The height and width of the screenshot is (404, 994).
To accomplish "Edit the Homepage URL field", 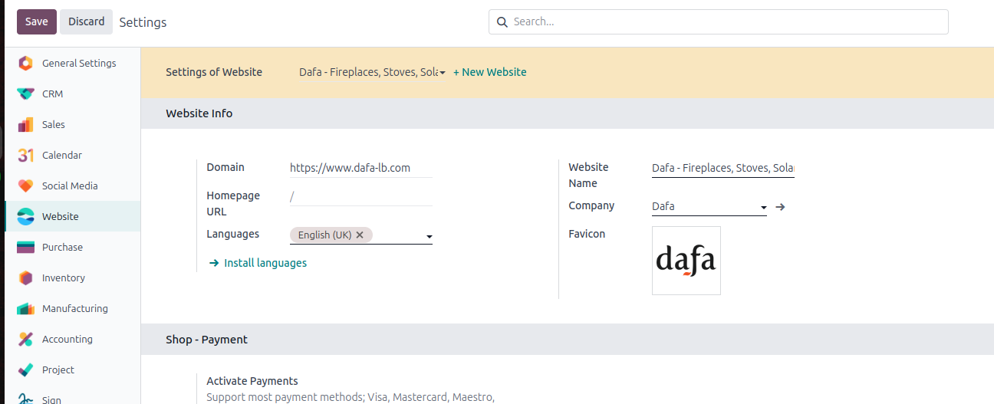I will (361, 196).
